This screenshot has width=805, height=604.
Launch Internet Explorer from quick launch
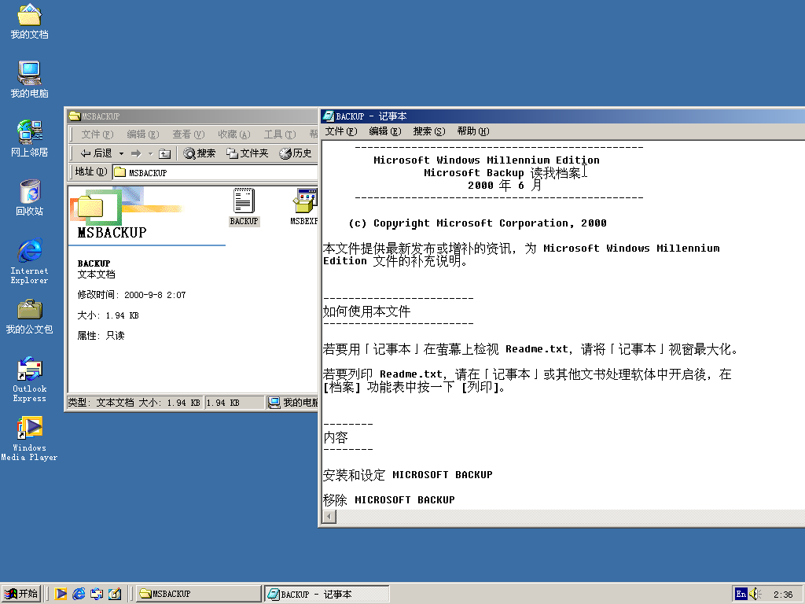click(79, 594)
